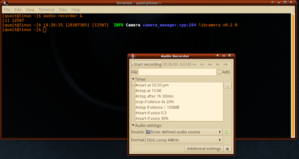Click the refresh audio sources icon
Viewport: 299px width, 159px height.
(x=227, y=132)
